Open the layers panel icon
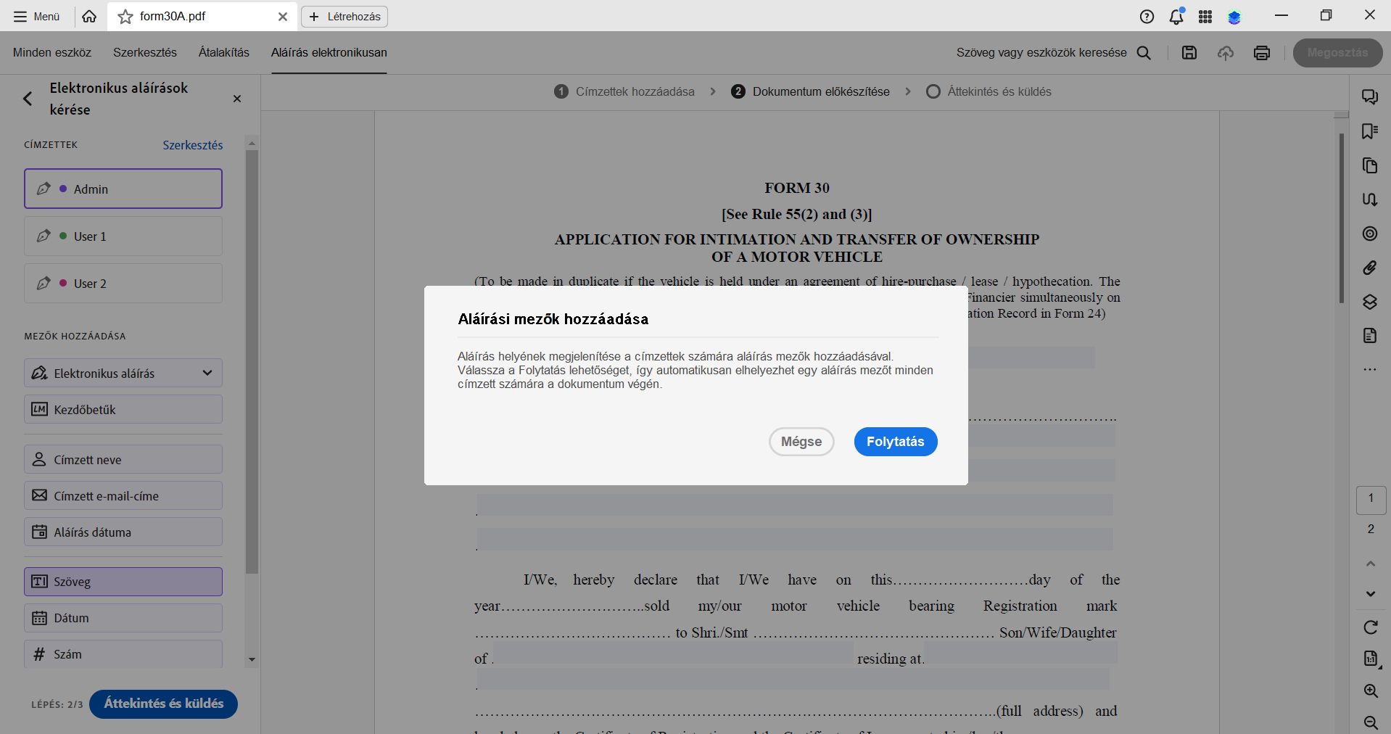The image size is (1391, 734). pyautogui.click(x=1370, y=302)
